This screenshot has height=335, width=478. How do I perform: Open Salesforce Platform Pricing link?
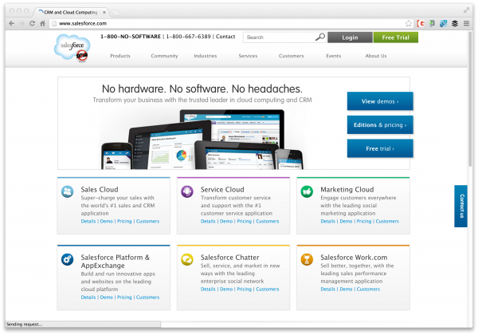point(124,298)
